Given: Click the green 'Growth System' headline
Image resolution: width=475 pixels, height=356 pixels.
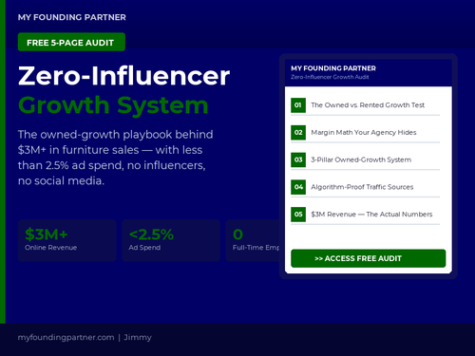Looking at the screenshot, I should point(113,105).
